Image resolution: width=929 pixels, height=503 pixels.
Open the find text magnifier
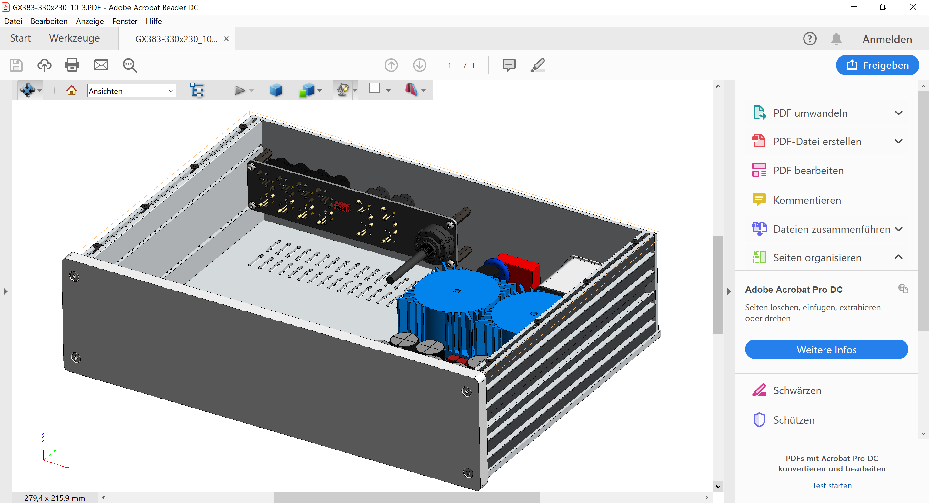(x=130, y=65)
